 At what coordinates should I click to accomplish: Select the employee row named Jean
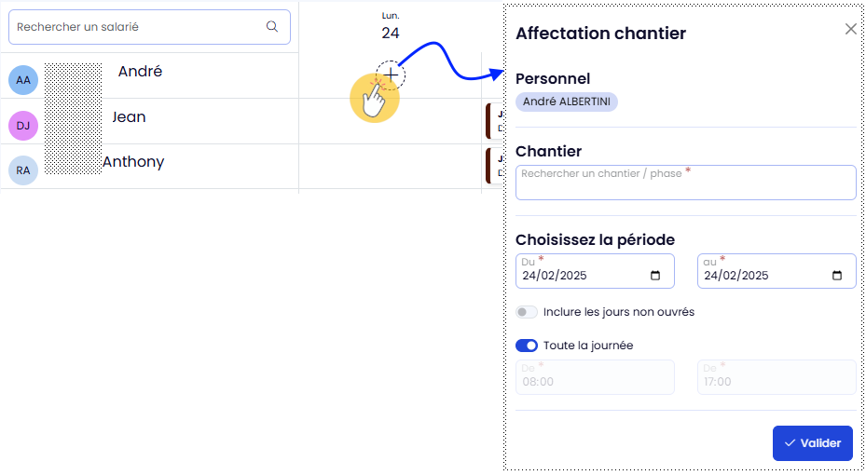(129, 117)
